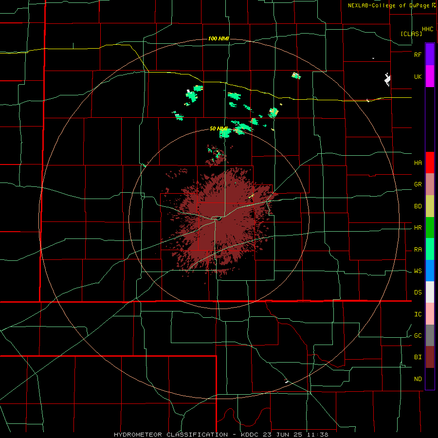The height and width of the screenshot is (438, 438).
Task: Click the BD legend label
Action: point(418,206)
